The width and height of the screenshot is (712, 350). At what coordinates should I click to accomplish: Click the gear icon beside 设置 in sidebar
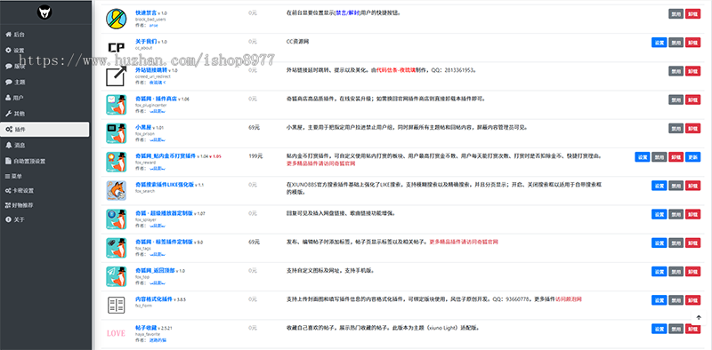(8, 51)
